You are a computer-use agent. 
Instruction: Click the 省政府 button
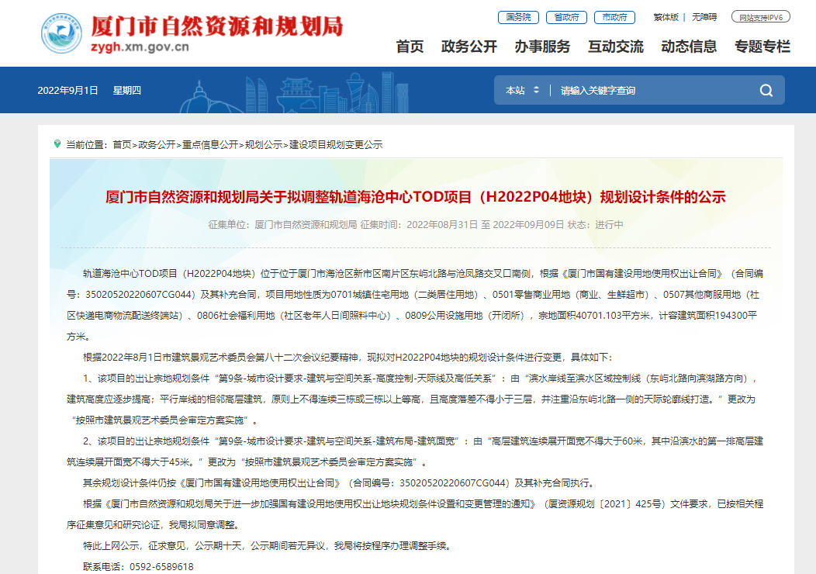coord(566,17)
